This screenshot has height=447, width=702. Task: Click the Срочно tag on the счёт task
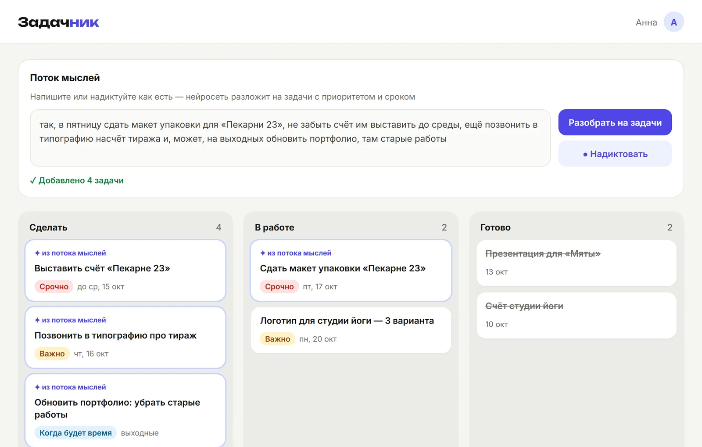pos(54,287)
